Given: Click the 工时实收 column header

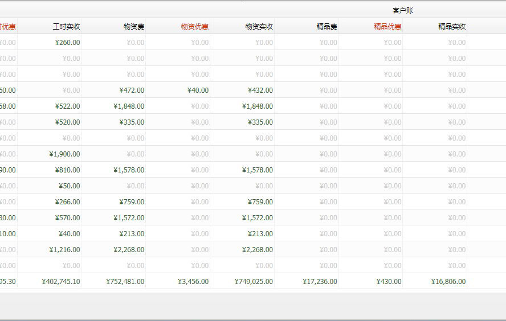Looking at the screenshot, I should click(66, 27).
